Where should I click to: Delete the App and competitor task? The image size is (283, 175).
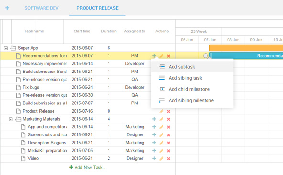click(x=169, y=127)
